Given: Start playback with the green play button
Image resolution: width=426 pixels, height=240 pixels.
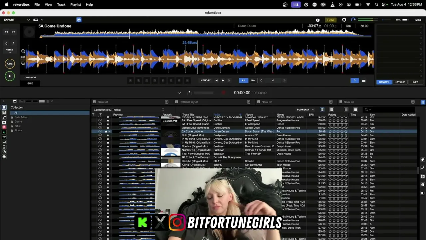Looking at the screenshot, I should (x=10, y=76).
